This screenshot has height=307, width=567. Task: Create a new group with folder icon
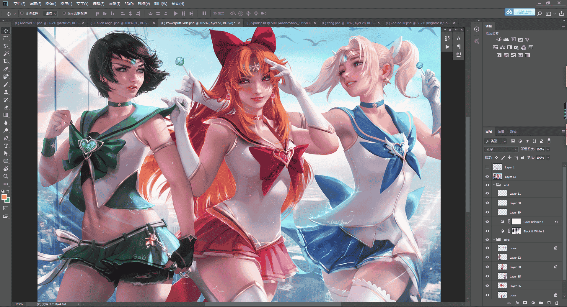[x=541, y=303]
